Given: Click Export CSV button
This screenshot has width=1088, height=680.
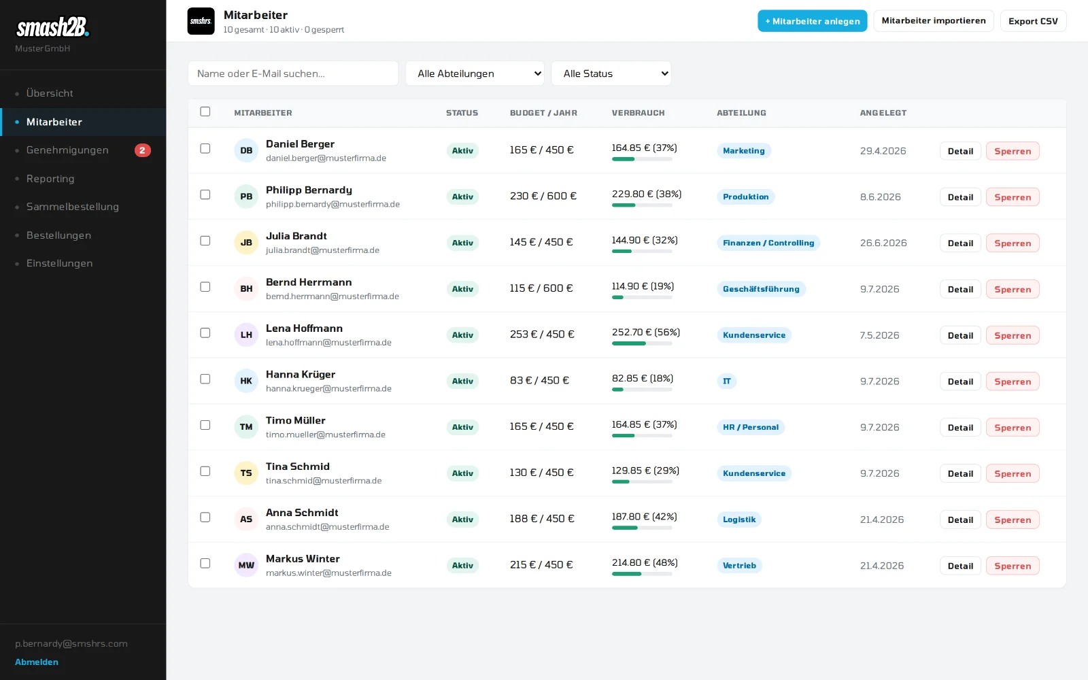Looking at the screenshot, I should click(x=1033, y=21).
